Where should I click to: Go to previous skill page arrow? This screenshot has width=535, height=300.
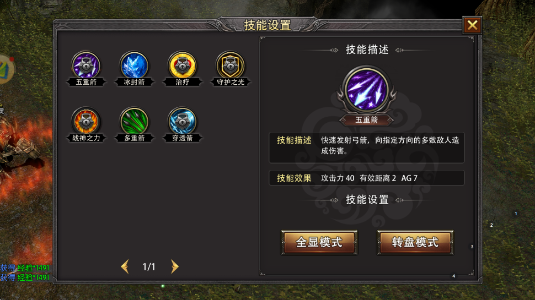125,266
